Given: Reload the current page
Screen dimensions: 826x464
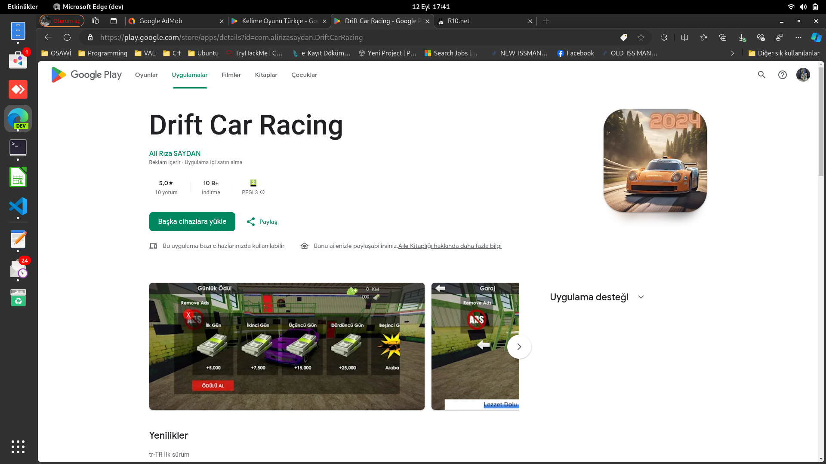Looking at the screenshot, I should click(x=67, y=37).
